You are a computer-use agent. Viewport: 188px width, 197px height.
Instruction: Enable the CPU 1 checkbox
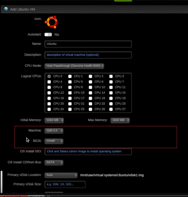70,76
